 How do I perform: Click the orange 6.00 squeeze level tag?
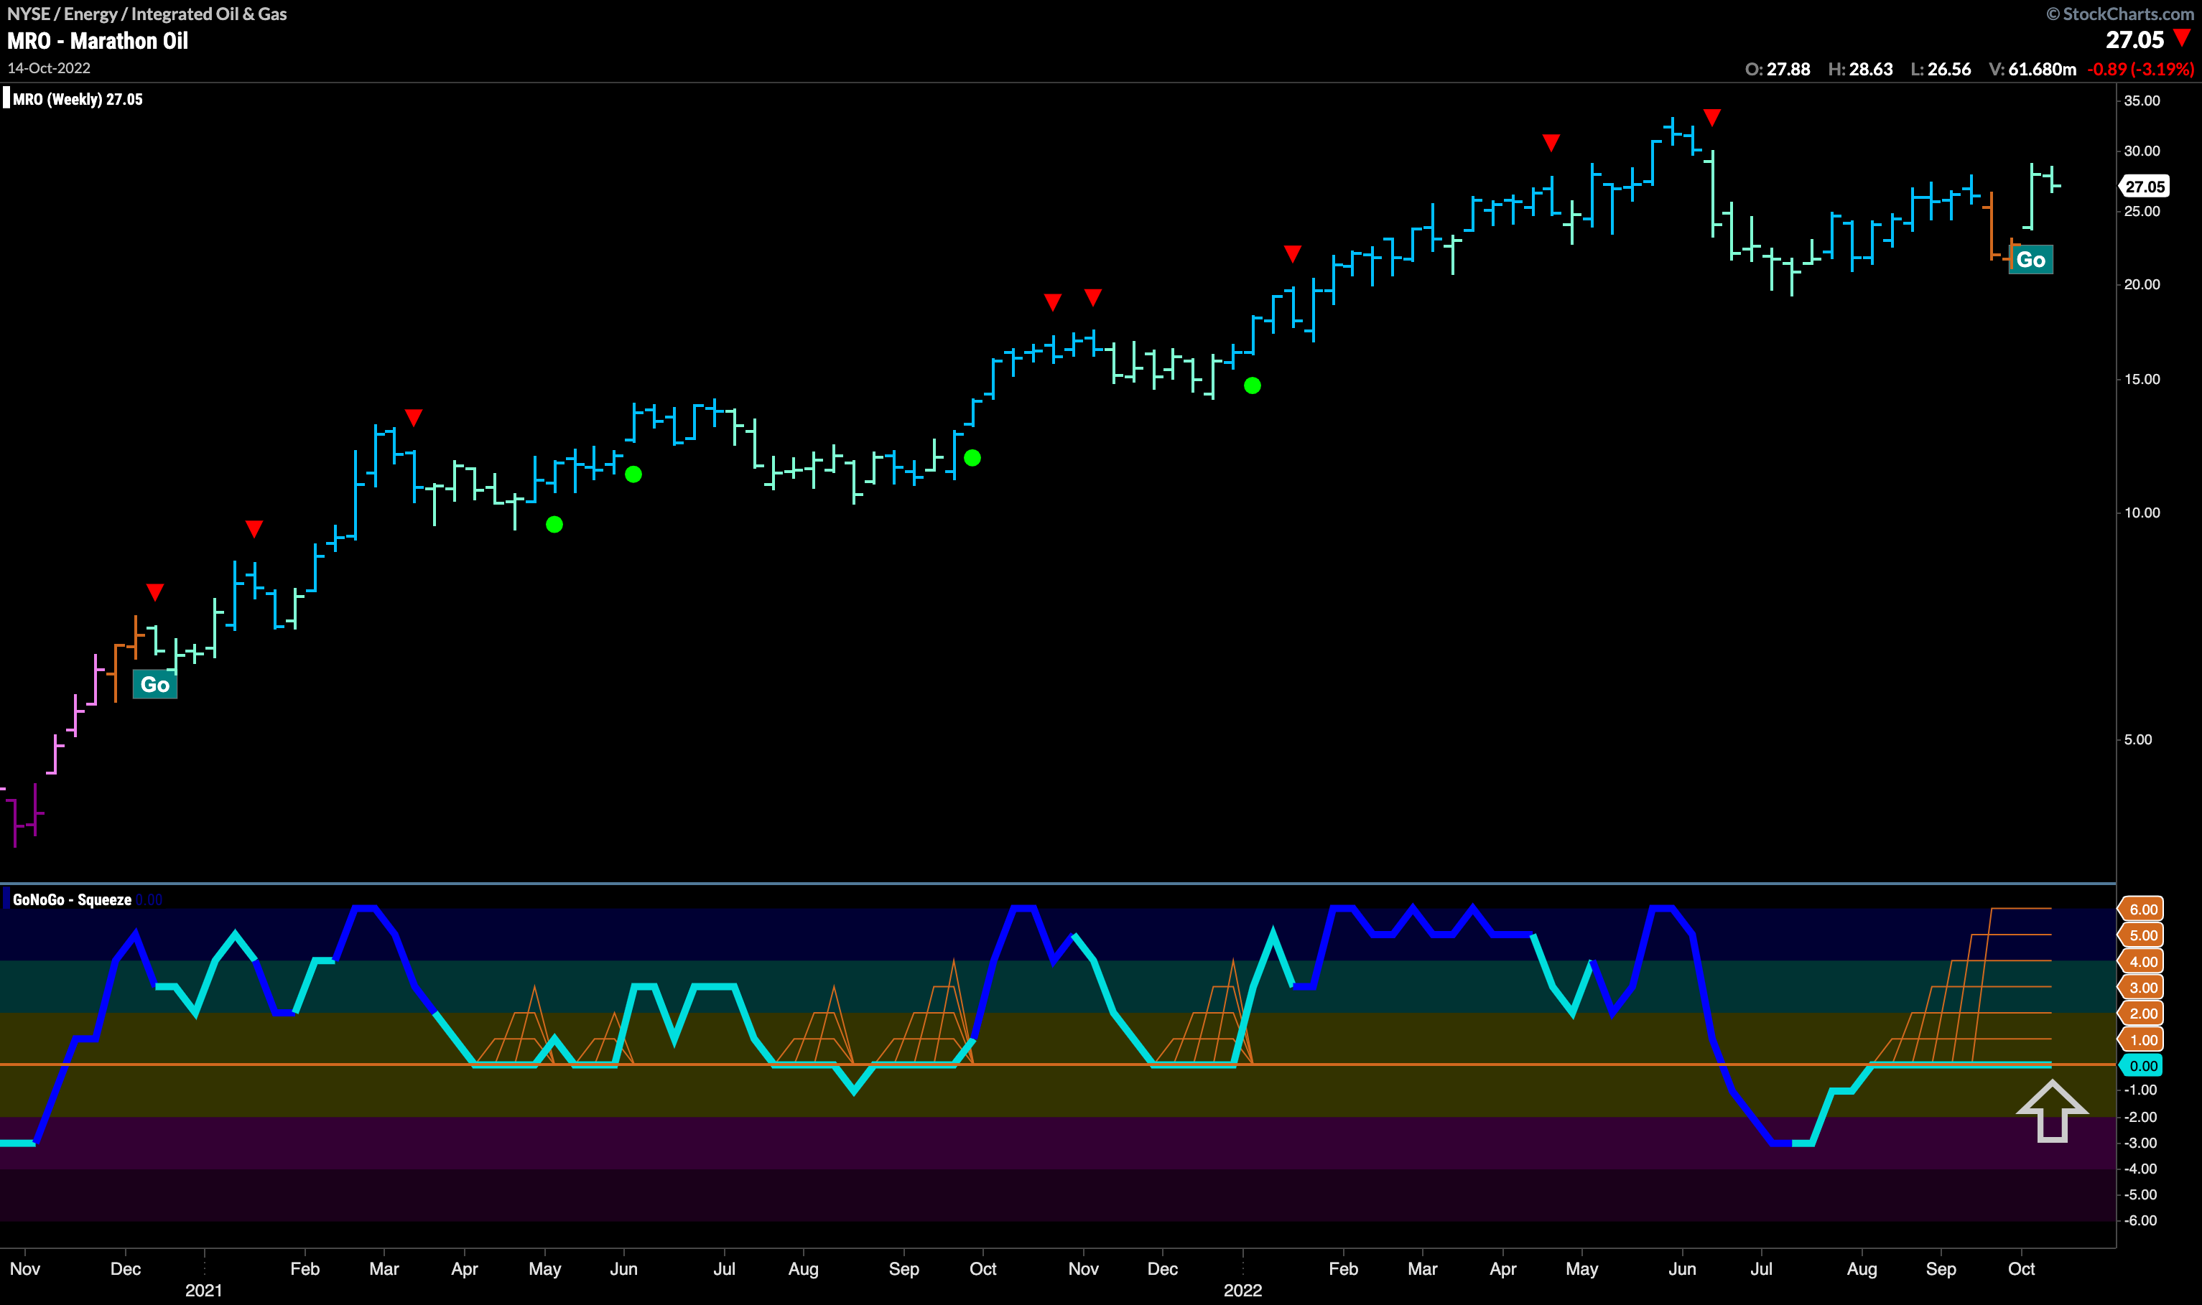pos(2140,909)
